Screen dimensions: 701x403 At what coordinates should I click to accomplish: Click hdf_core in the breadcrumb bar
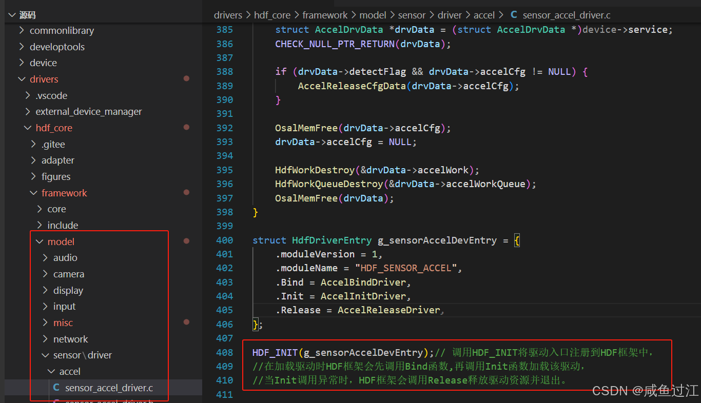click(272, 15)
